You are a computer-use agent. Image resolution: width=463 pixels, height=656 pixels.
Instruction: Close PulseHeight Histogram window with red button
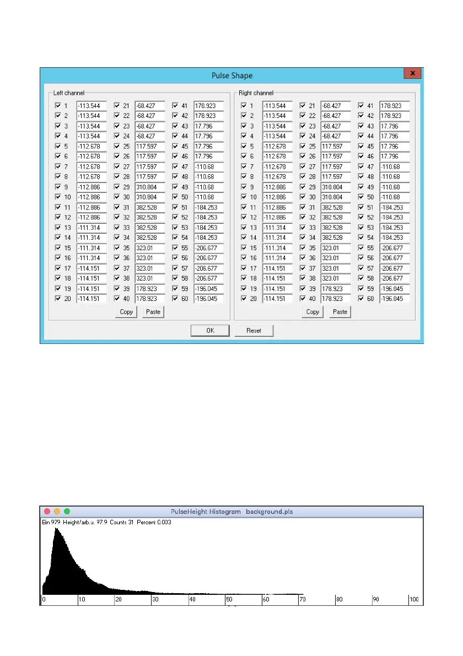47,511
